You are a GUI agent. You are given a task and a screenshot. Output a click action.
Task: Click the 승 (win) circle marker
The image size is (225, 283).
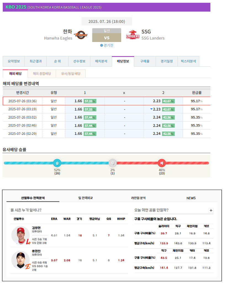(x=57, y=163)
